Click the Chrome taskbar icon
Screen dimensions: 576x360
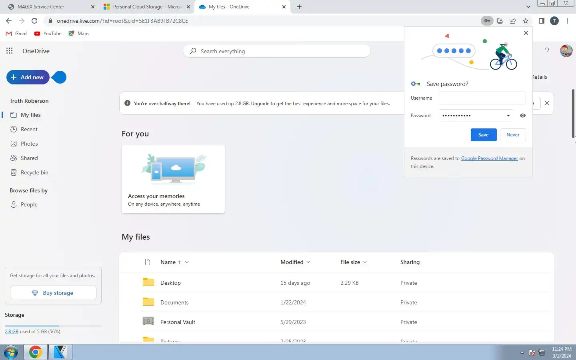[35, 352]
